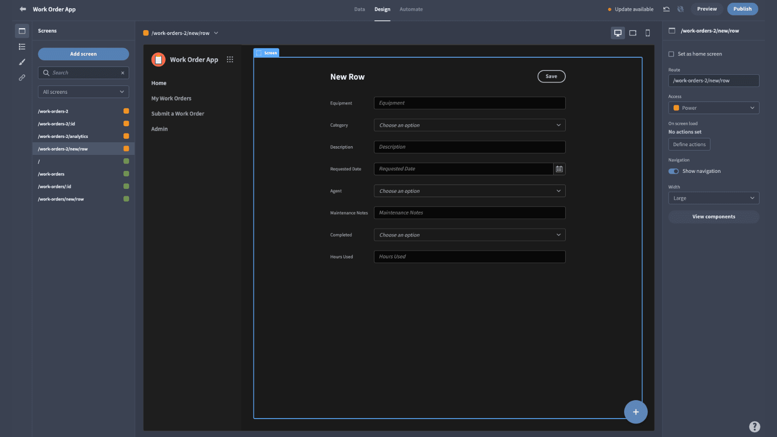Click the Route input field
This screenshot has height=437, width=777.
713,81
